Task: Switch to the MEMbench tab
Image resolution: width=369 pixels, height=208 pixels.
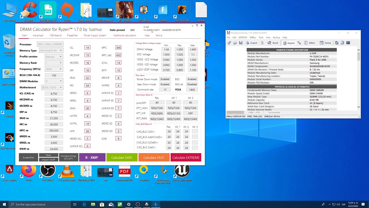Action: point(56,36)
